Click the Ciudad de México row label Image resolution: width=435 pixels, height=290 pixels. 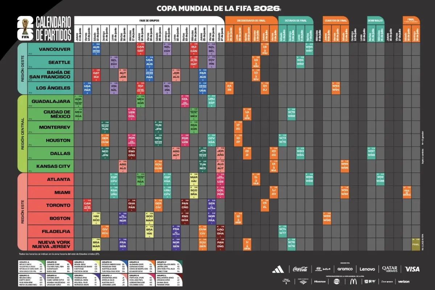(x=50, y=114)
